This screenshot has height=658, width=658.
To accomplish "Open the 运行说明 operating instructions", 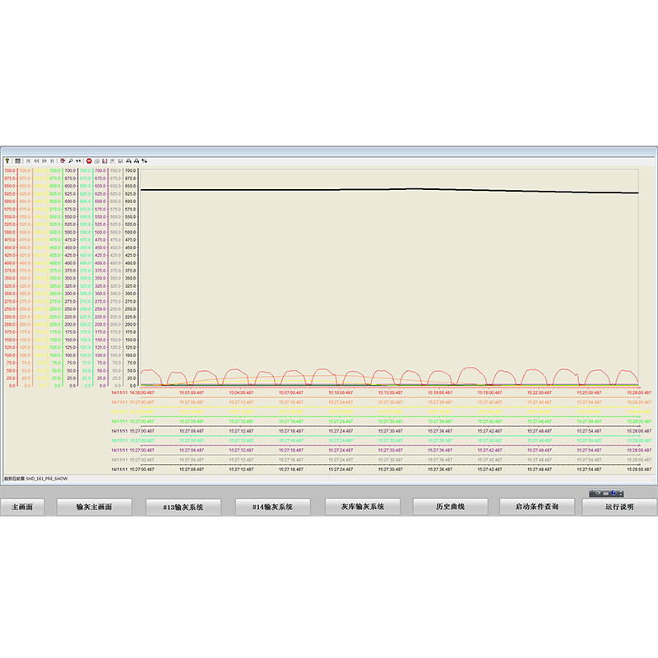I will tap(619, 507).
